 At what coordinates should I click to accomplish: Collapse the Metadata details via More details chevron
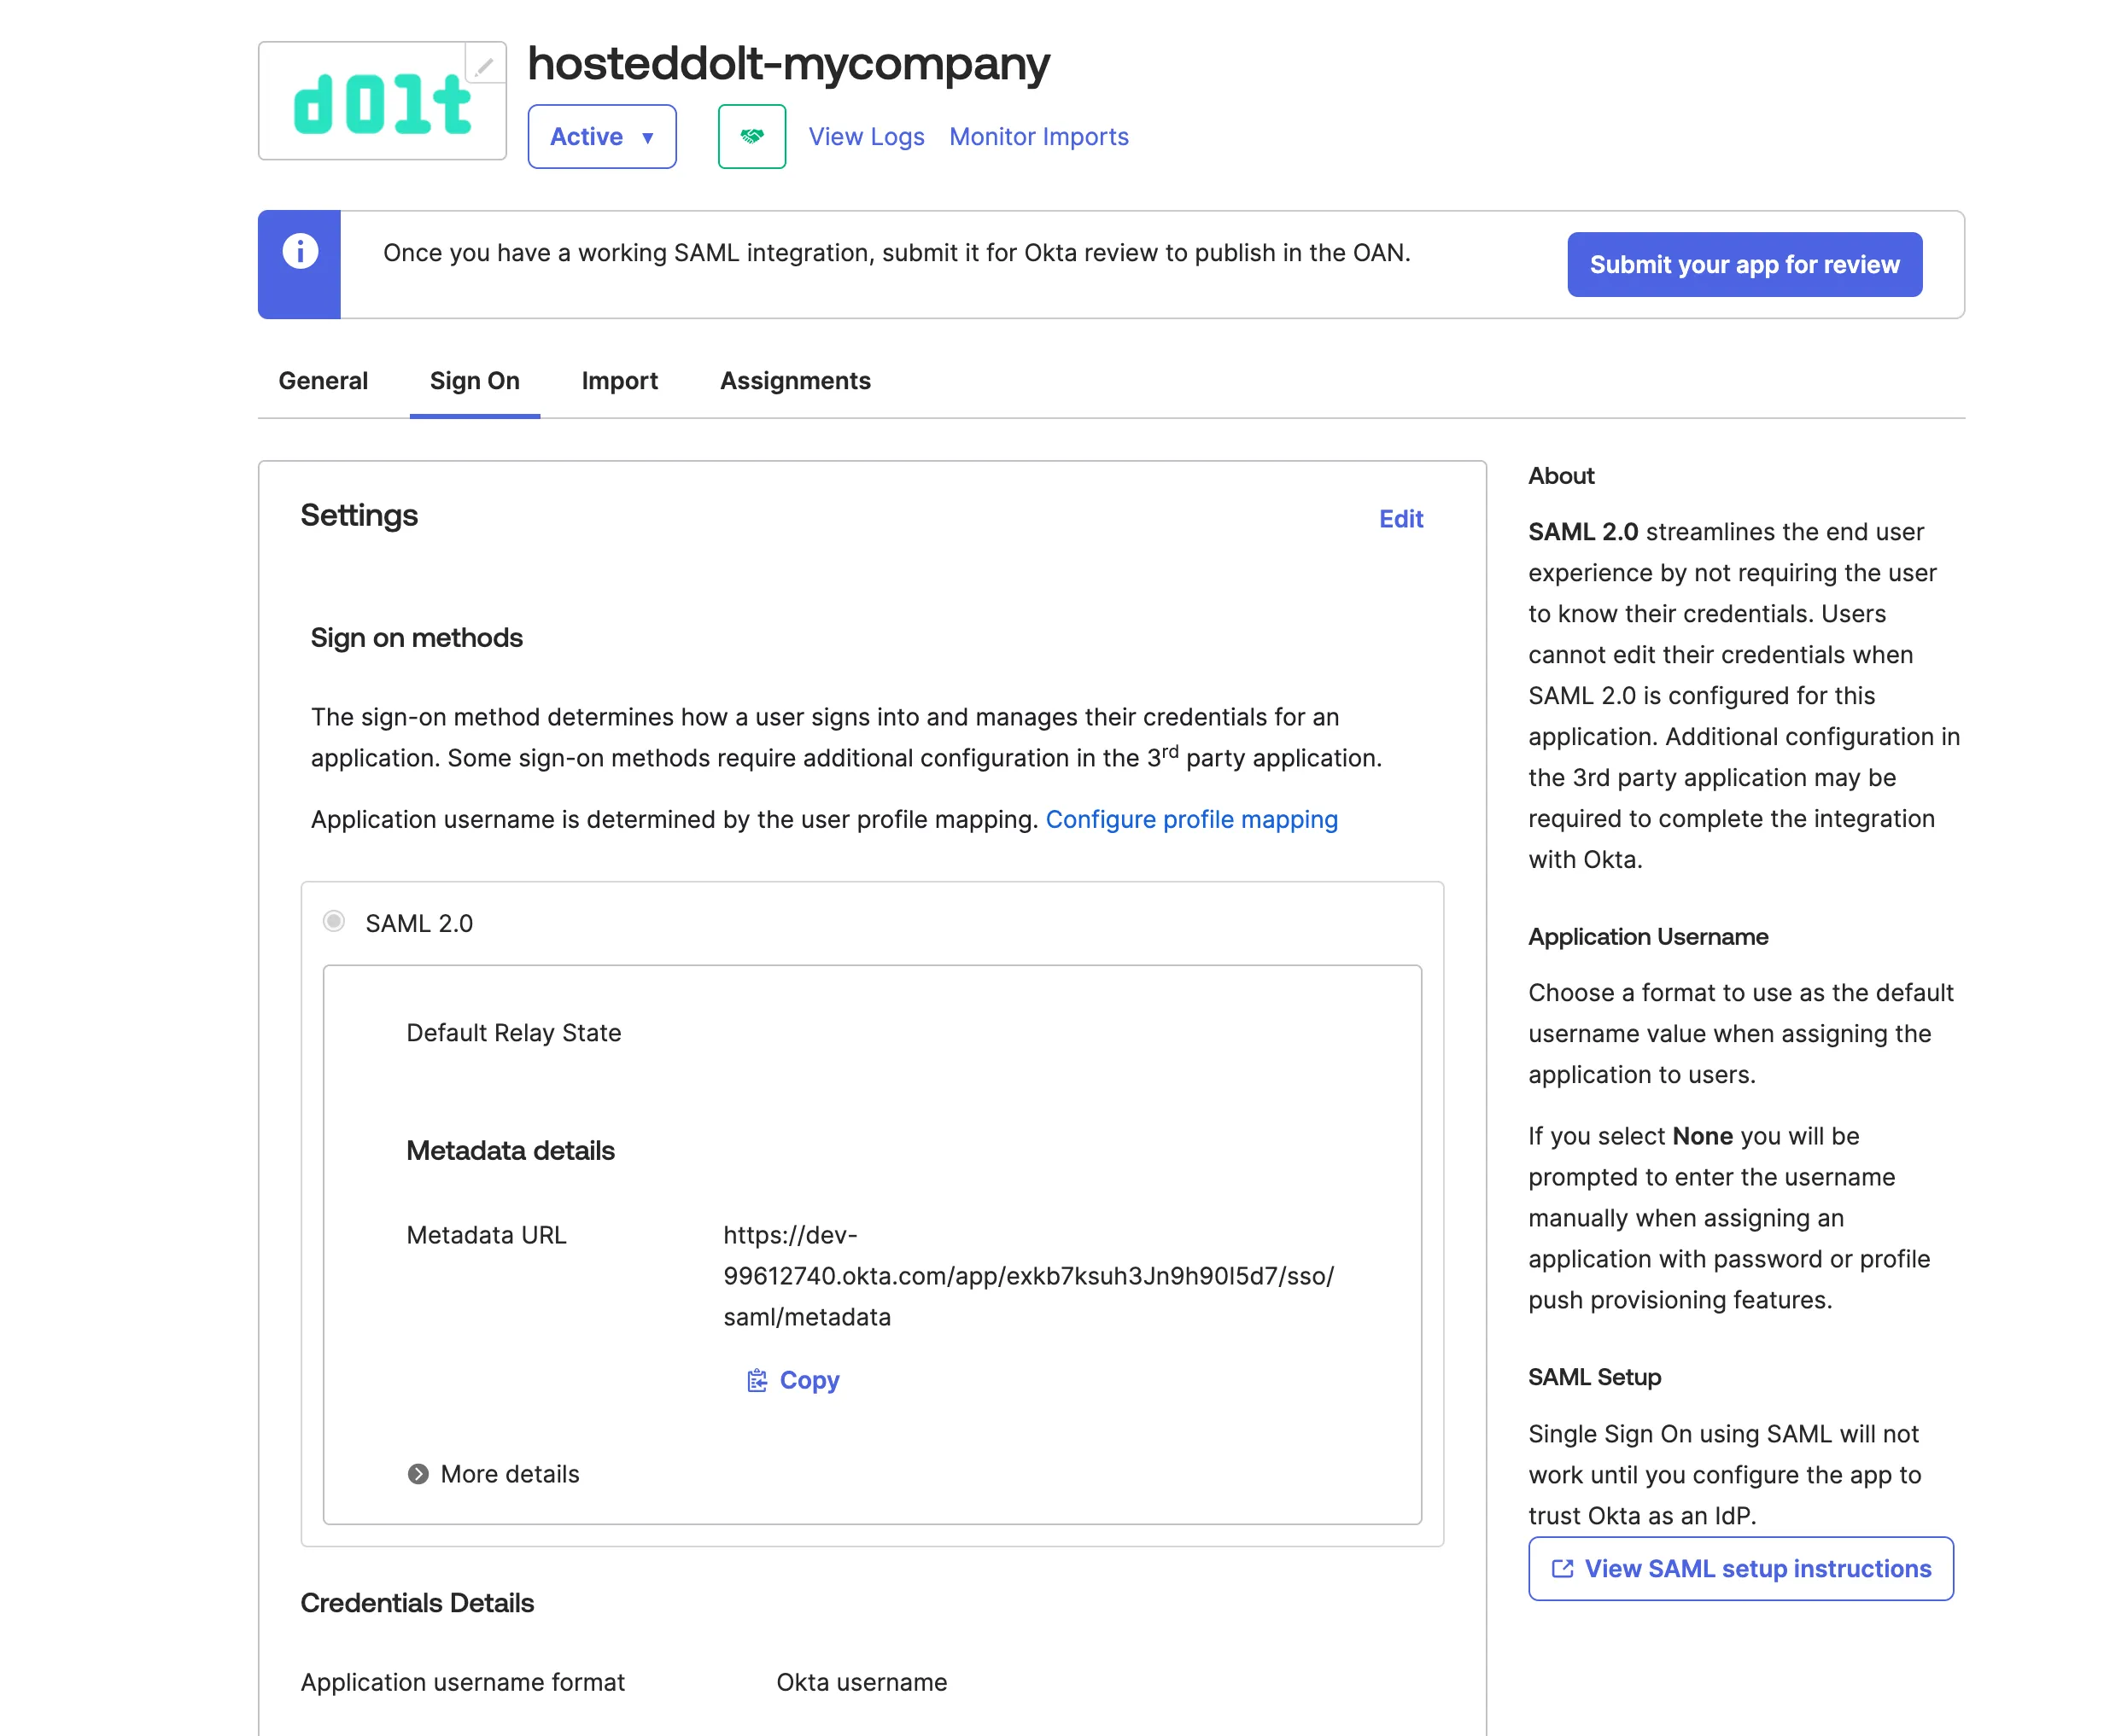pos(418,1473)
